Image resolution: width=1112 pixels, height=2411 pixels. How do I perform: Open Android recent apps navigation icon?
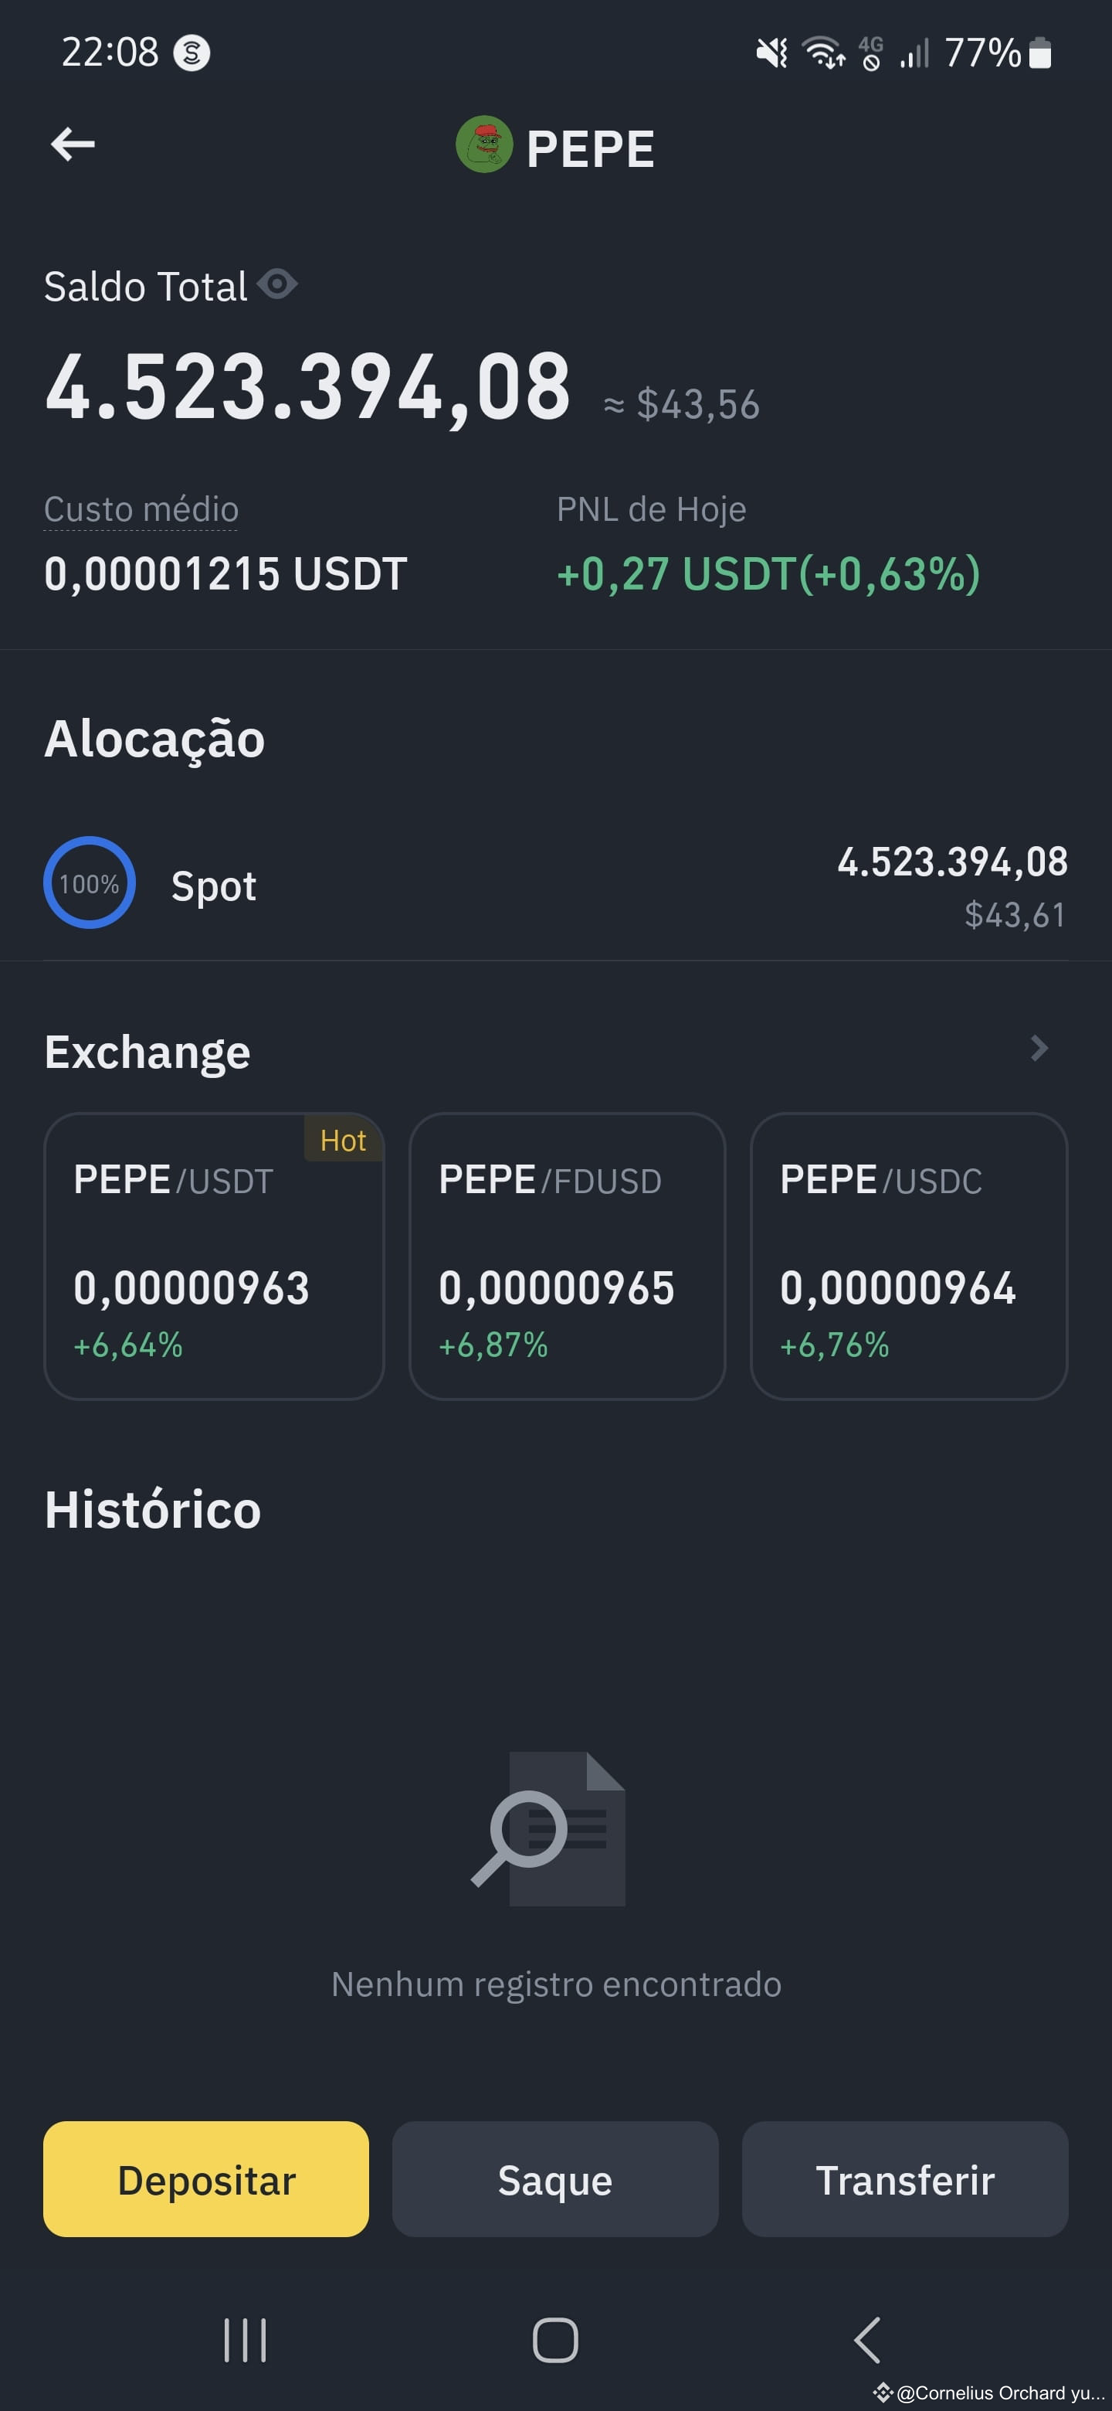pyautogui.click(x=245, y=2339)
